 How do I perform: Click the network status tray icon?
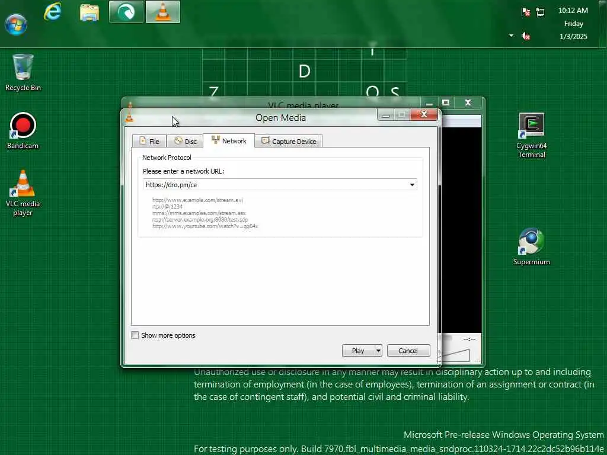point(540,12)
